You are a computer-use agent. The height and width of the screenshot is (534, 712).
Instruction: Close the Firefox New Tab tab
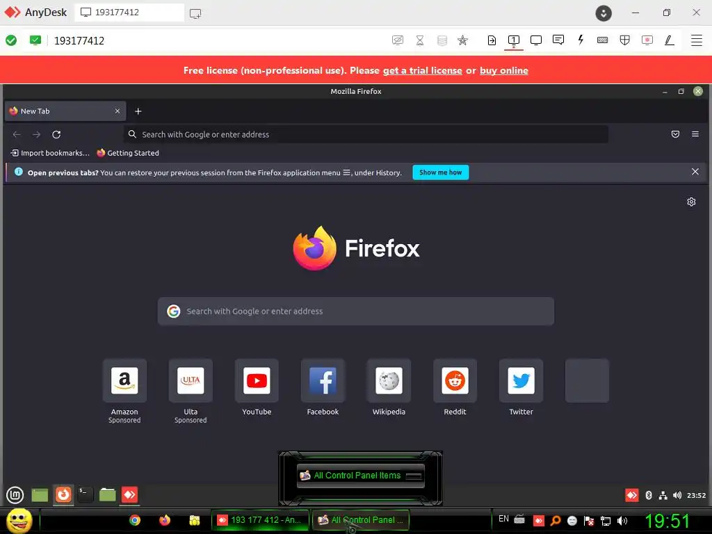click(x=117, y=111)
